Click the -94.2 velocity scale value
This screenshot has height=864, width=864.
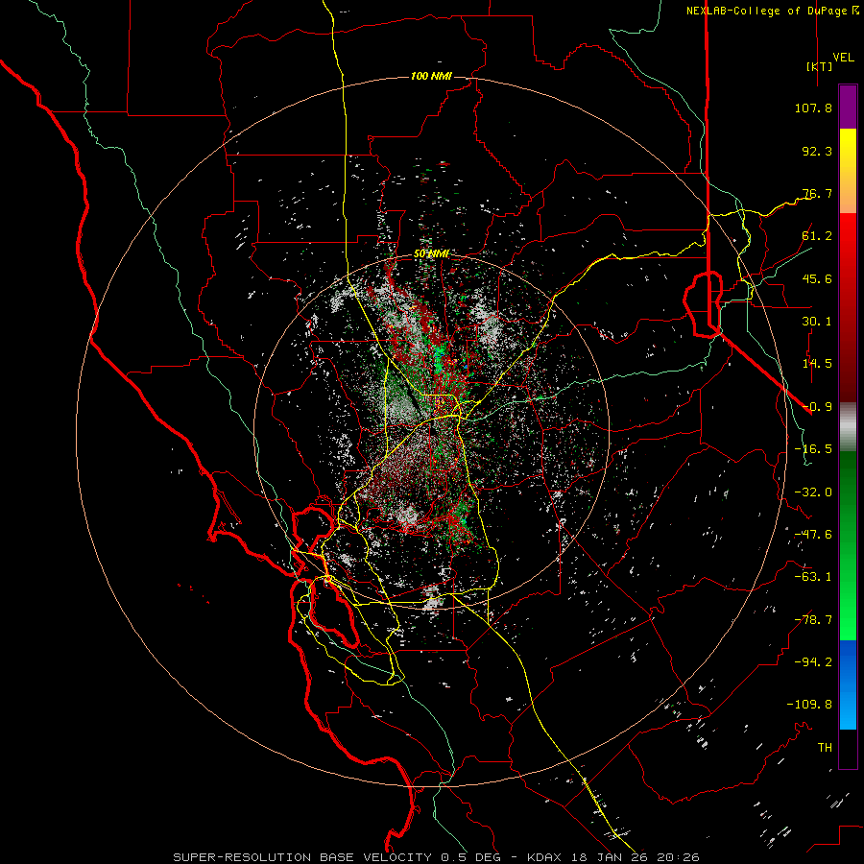point(813,662)
